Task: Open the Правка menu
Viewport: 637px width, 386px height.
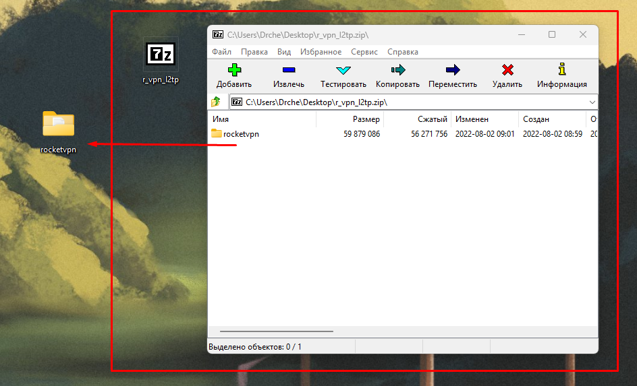Action: (x=254, y=52)
